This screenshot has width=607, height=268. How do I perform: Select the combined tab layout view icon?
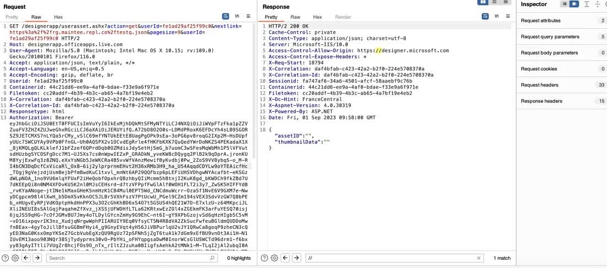click(505, 2)
